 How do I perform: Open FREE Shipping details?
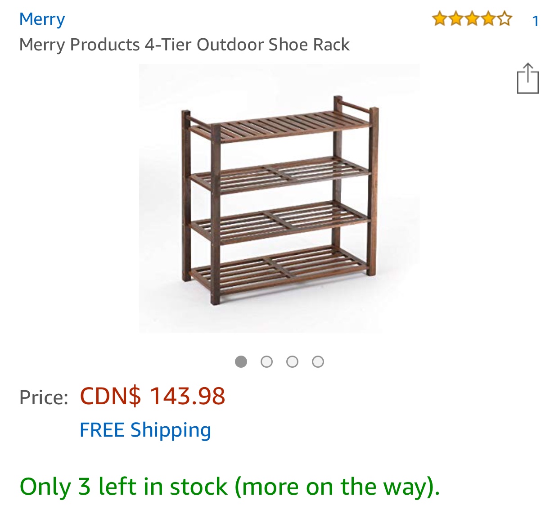pyautogui.click(x=145, y=430)
